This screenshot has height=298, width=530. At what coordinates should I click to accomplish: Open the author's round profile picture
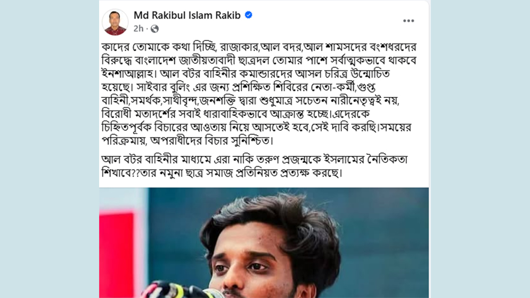pos(115,22)
